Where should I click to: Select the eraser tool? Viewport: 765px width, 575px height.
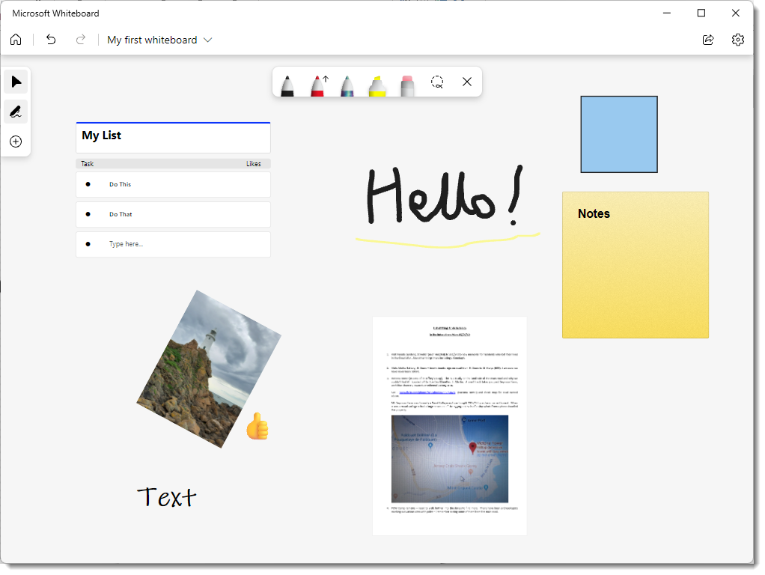point(406,85)
